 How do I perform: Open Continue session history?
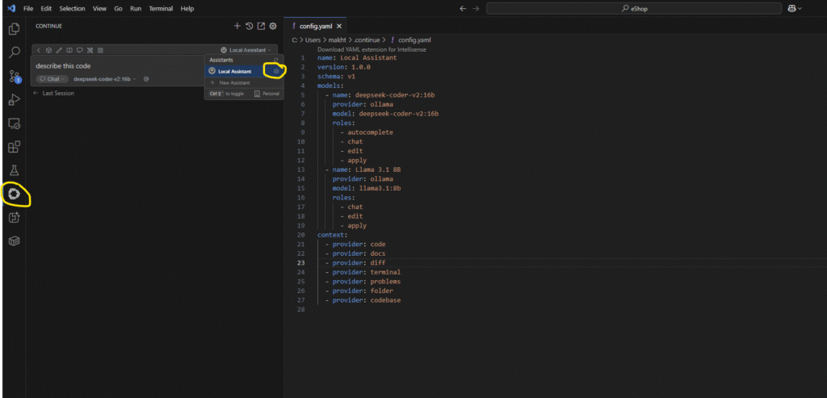point(249,26)
